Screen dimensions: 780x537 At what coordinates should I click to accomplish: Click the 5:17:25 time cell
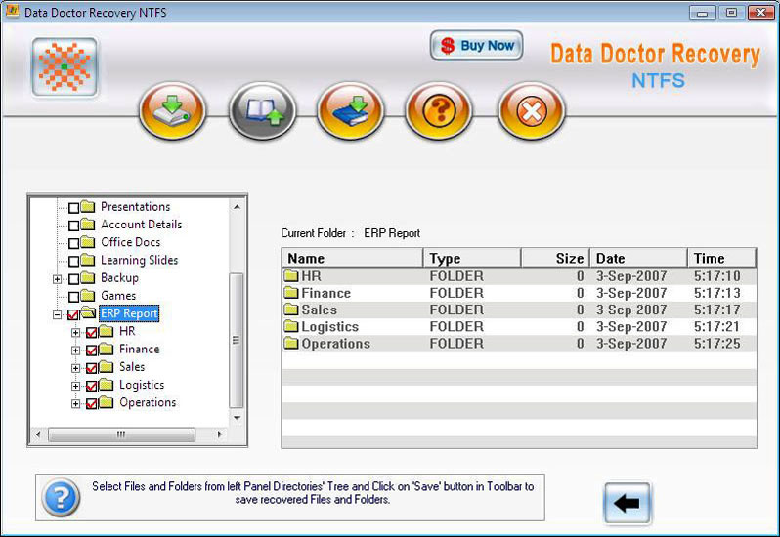(716, 344)
